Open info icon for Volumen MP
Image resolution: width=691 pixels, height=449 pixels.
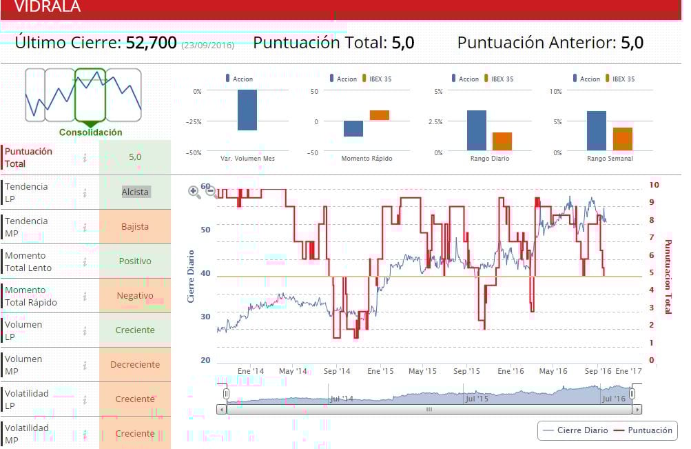85,365
